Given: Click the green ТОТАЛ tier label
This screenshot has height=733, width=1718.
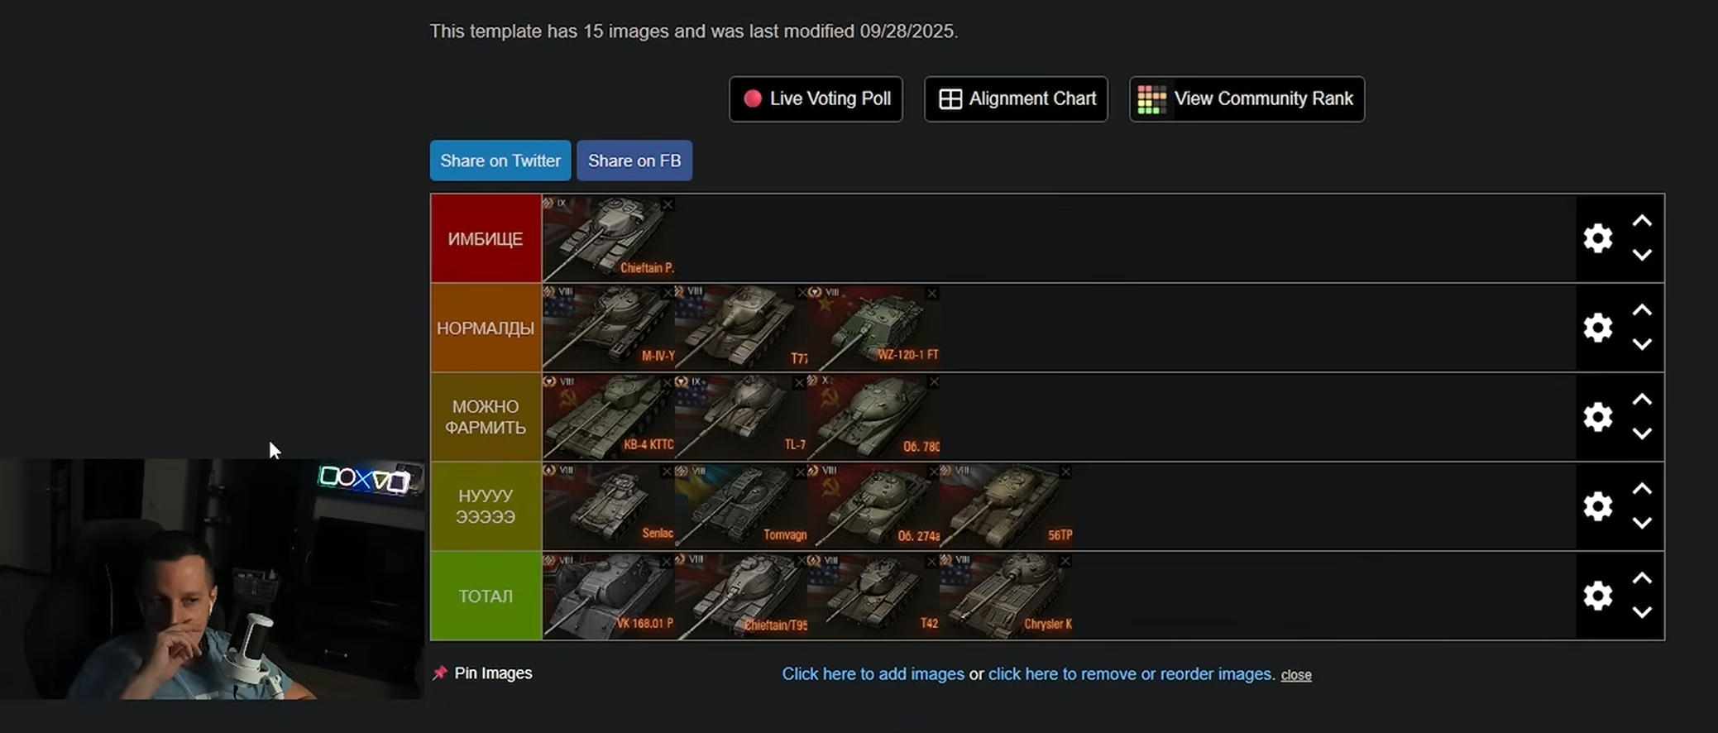Looking at the screenshot, I should (486, 596).
